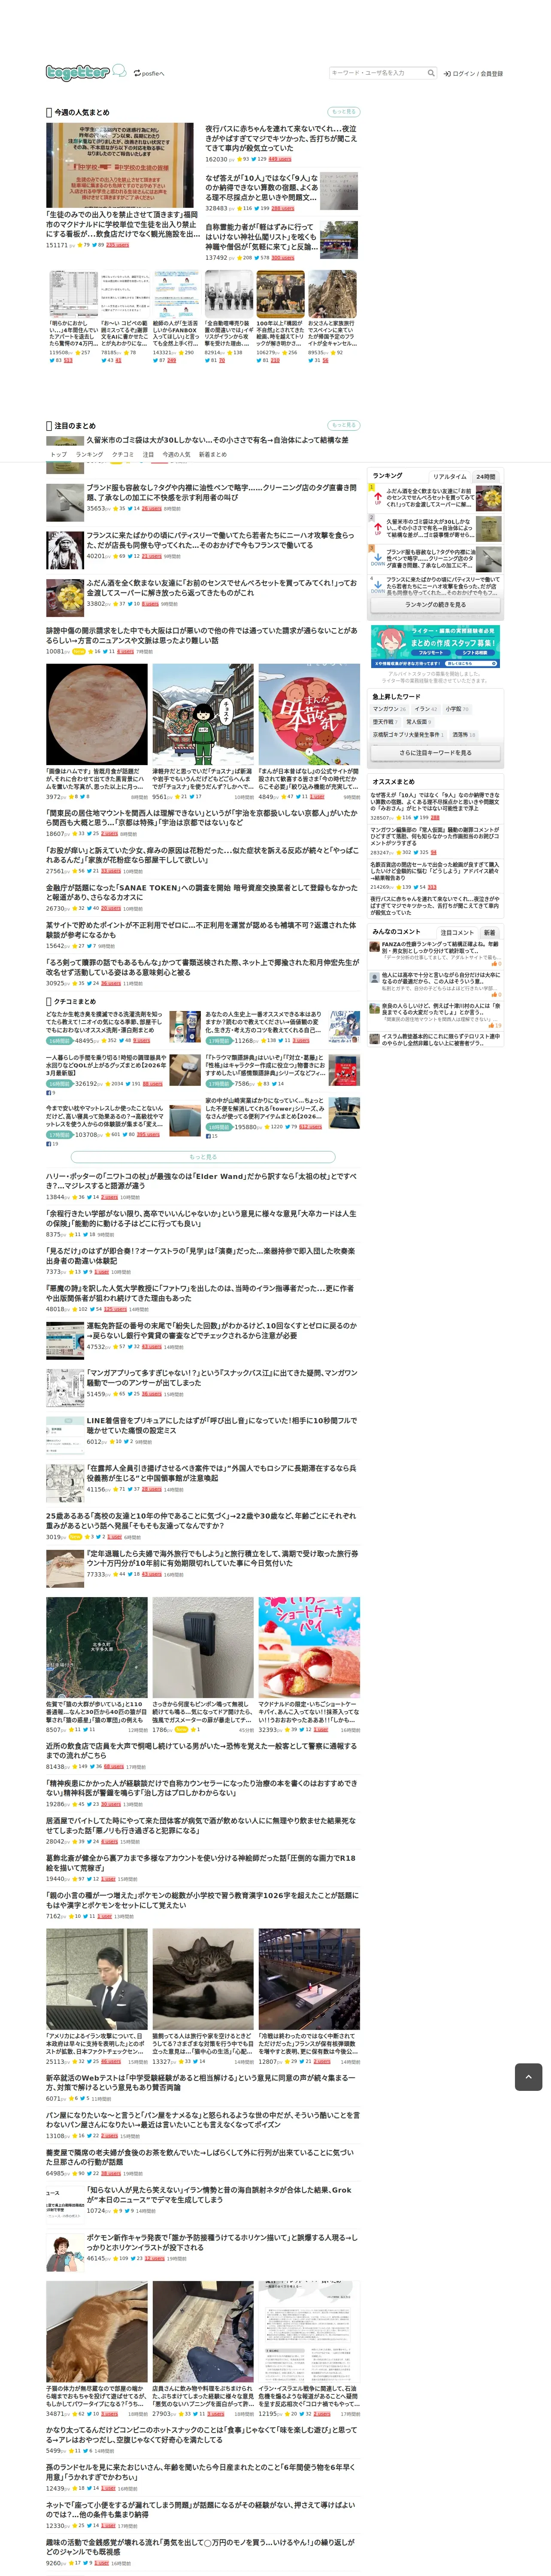Open the ポケモン新作キャラ発表 article thumbnail
The width and height of the screenshot is (551, 2576).
pyautogui.click(x=64, y=2252)
